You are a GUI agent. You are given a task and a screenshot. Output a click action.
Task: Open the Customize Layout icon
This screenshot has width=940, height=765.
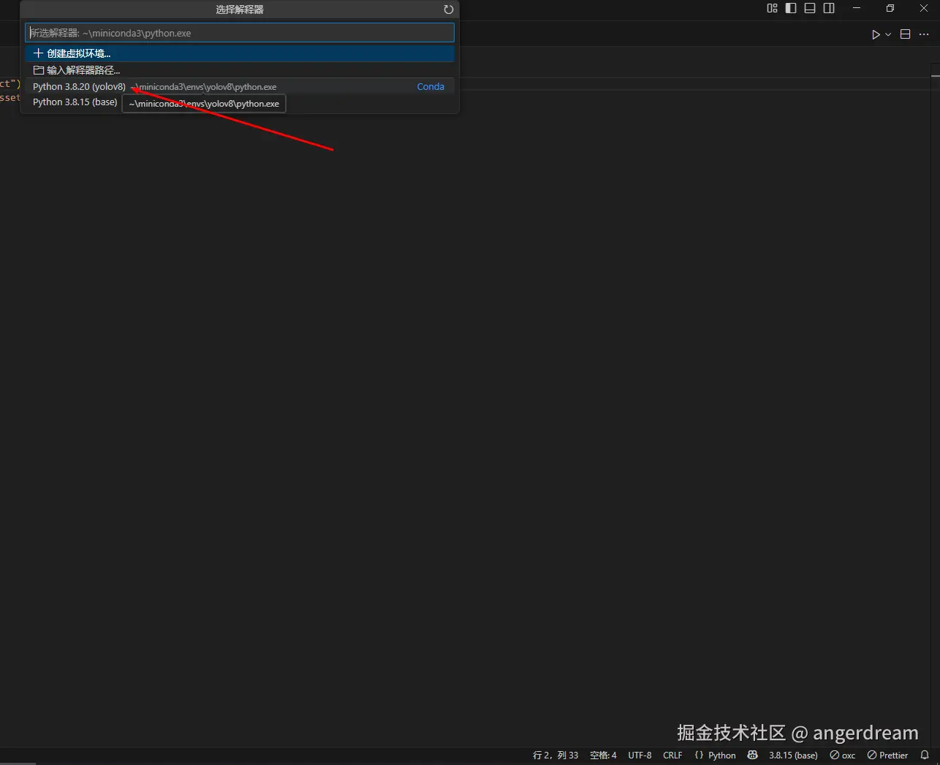772,8
